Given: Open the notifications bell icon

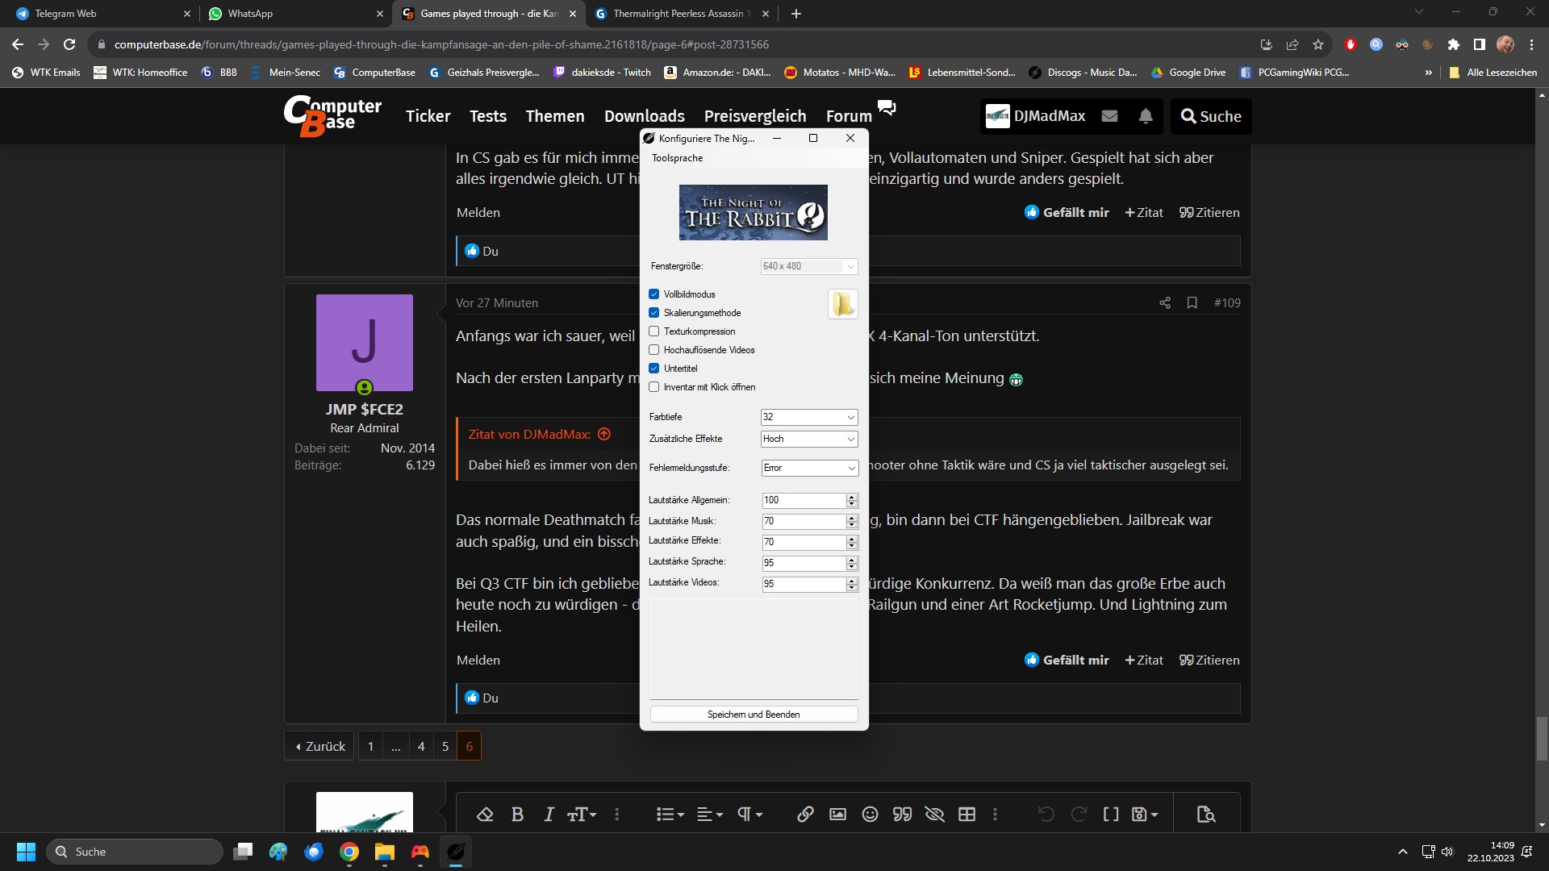Looking at the screenshot, I should coord(1146,116).
